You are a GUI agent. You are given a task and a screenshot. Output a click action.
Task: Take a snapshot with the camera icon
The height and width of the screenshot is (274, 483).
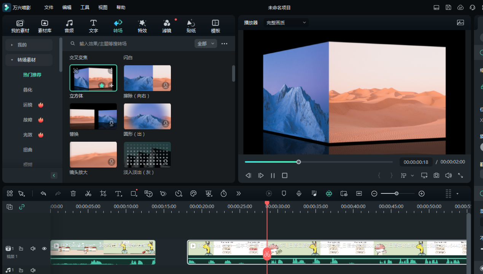(436, 176)
